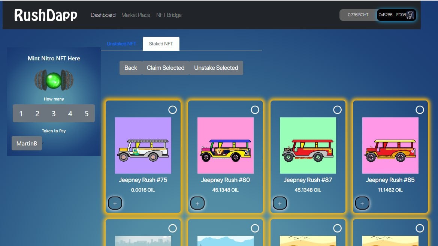Click the green jeepney image of #87
Image resolution: width=438 pixels, height=246 pixels.
pos(308,145)
